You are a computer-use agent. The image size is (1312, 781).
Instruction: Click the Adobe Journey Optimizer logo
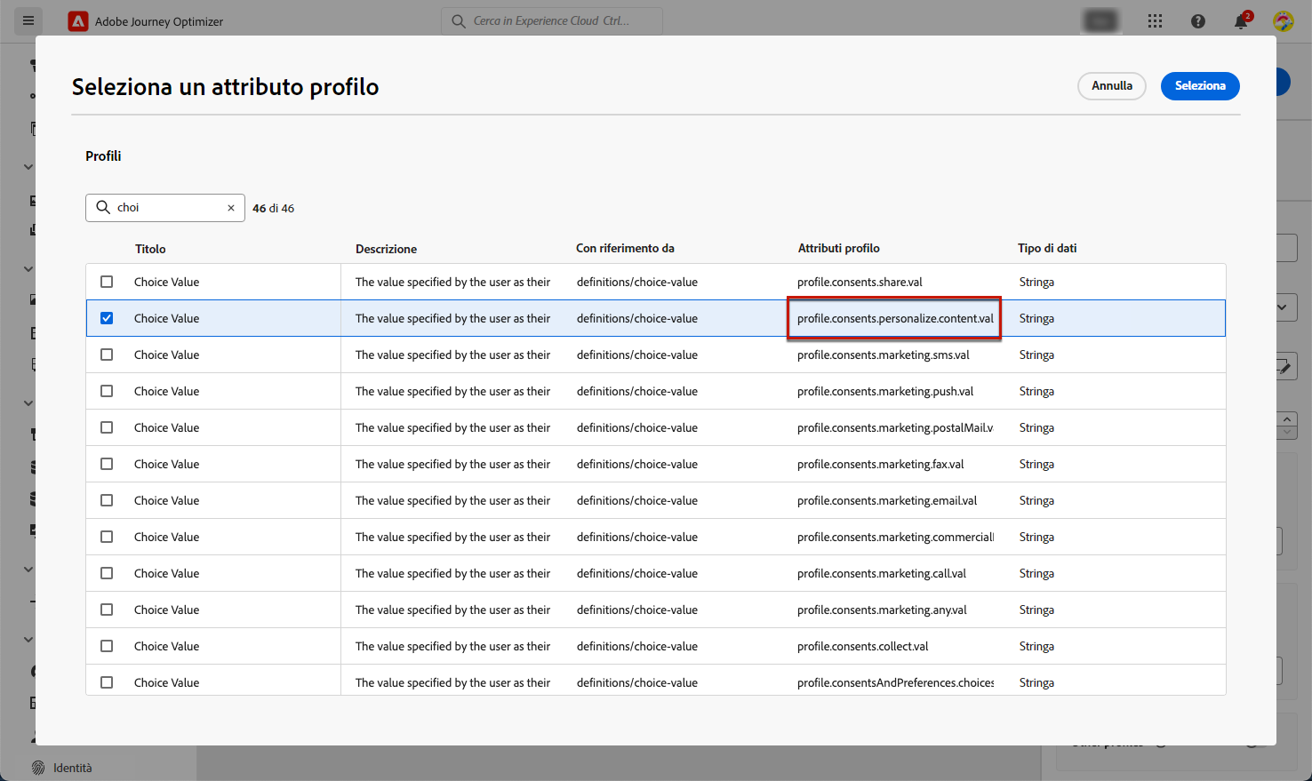pyautogui.click(x=78, y=21)
